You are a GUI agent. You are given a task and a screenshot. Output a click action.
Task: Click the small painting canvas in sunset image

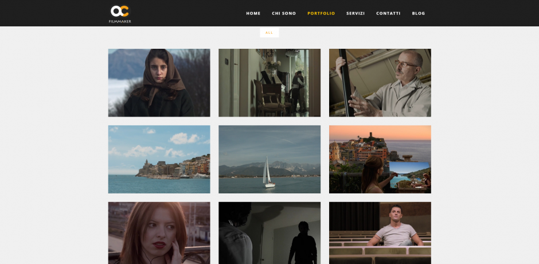[409, 174]
